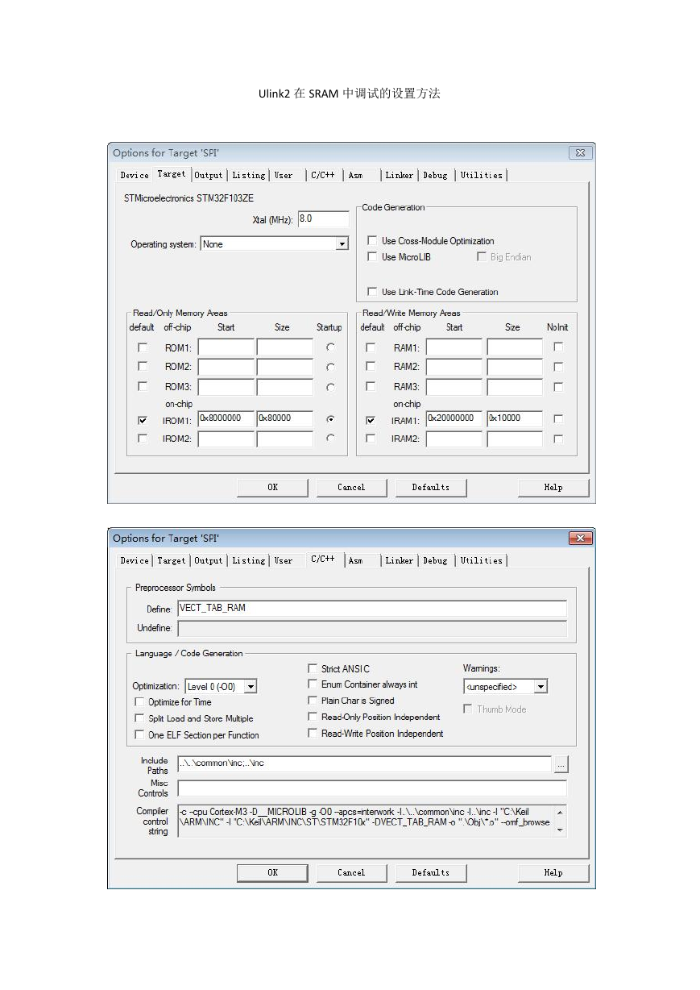
Task: Click the IRAM1 Size field showing 0x10000
Action: [x=515, y=419]
